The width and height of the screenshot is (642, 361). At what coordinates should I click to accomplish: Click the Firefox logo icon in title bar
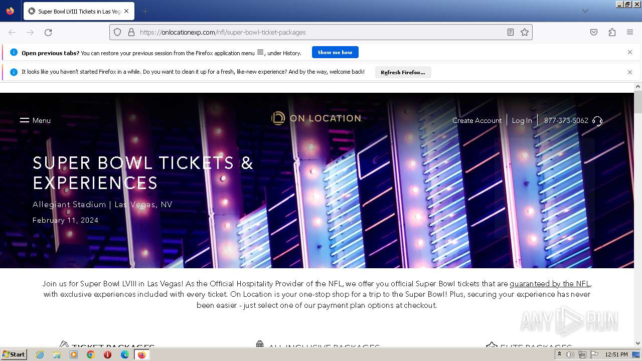pyautogui.click(x=10, y=11)
